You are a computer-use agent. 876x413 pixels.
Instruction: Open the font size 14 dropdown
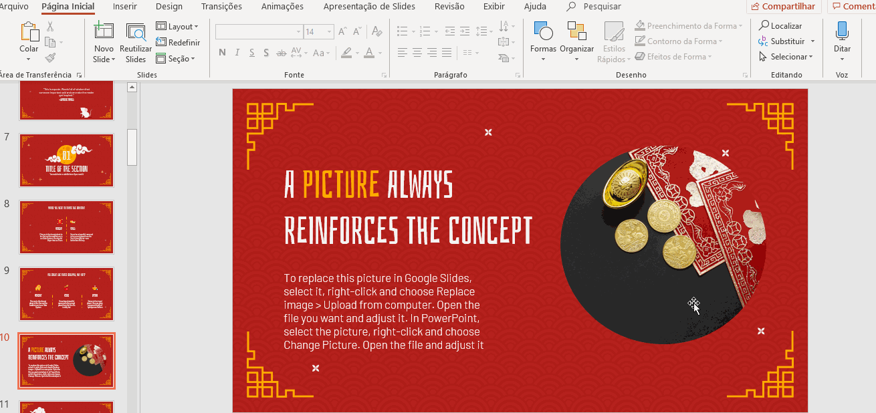(x=330, y=31)
